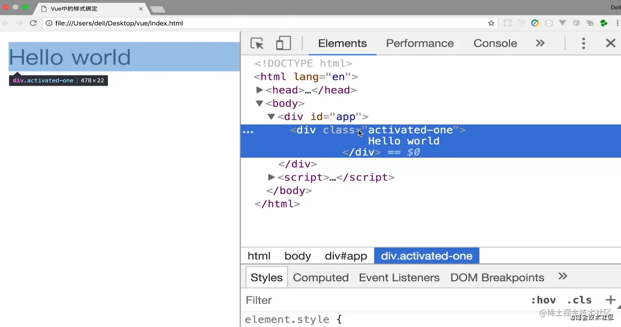Open the green clover extension icon

pos(604,23)
